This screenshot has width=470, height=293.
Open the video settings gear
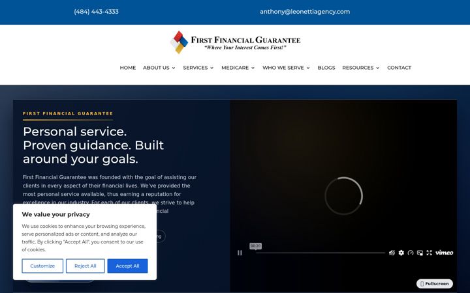tap(401, 253)
